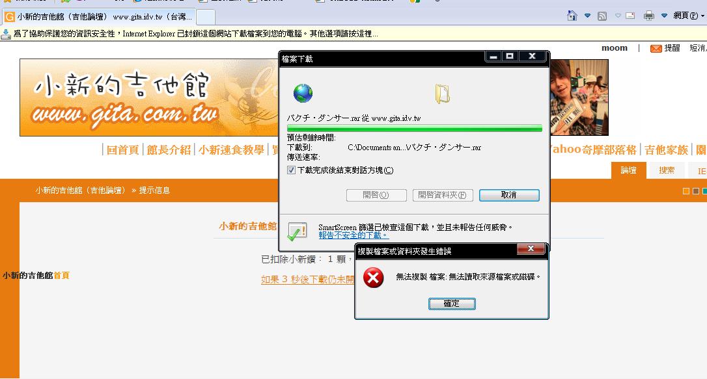The height and width of the screenshot is (379, 707).
Task: Click the download-blocked icon on the information bar
Action: point(6,34)
